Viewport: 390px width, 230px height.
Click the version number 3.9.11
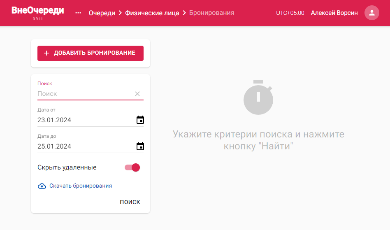[37, 19]
